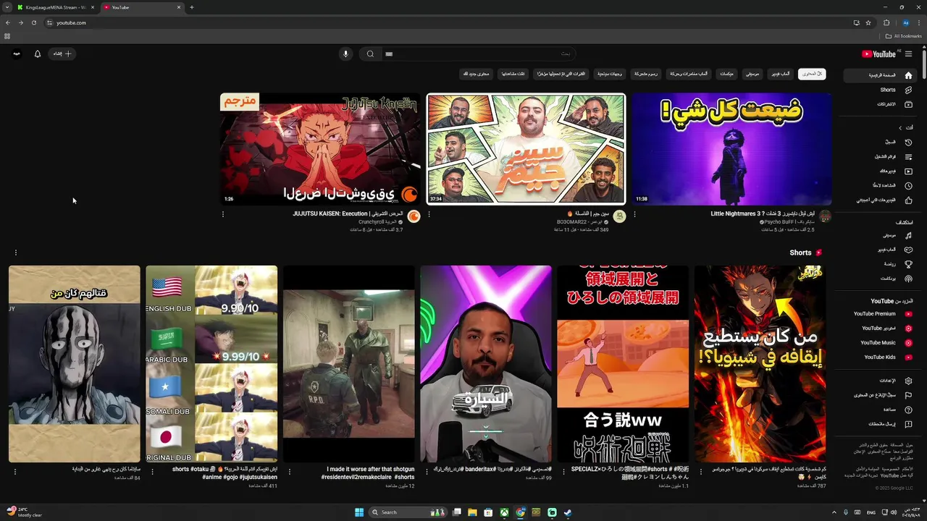The image size is (927, 521).
Task: Open more options for the سين جيم video
Action: (x=429, y=214)
